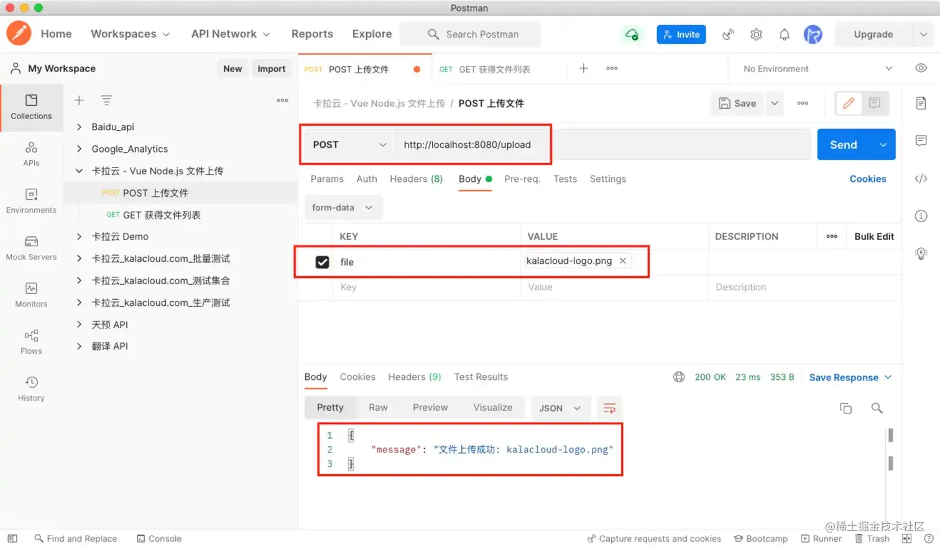Viewport: 940px width, 548px height.
Task: Click the Search Postman box
Action: coord(471,34)
